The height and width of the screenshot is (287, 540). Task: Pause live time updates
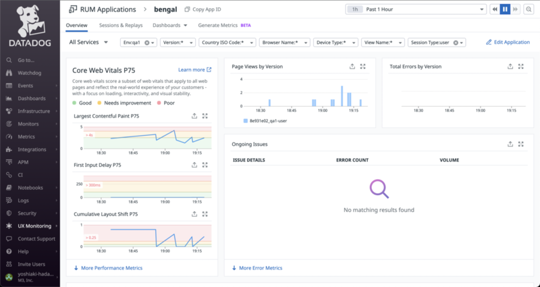[505, 9]
